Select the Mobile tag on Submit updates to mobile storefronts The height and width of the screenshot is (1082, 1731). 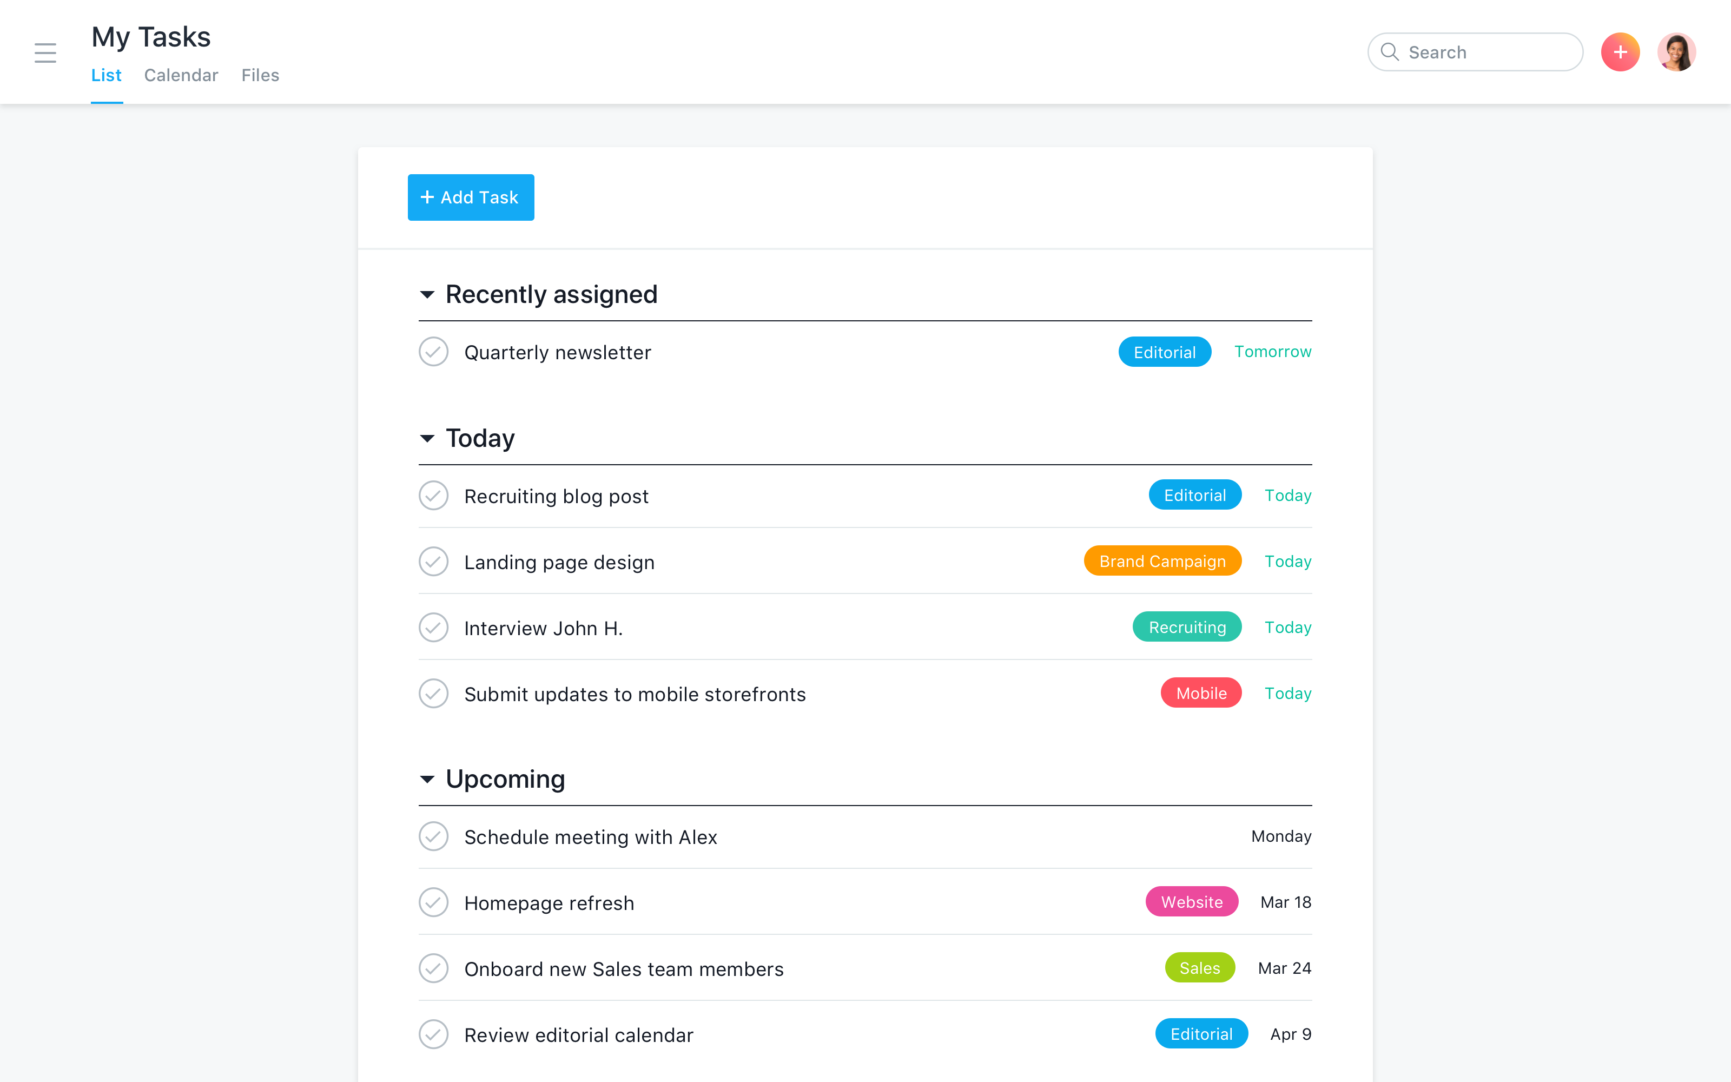pyautogui.click(x=1198, y=693)
